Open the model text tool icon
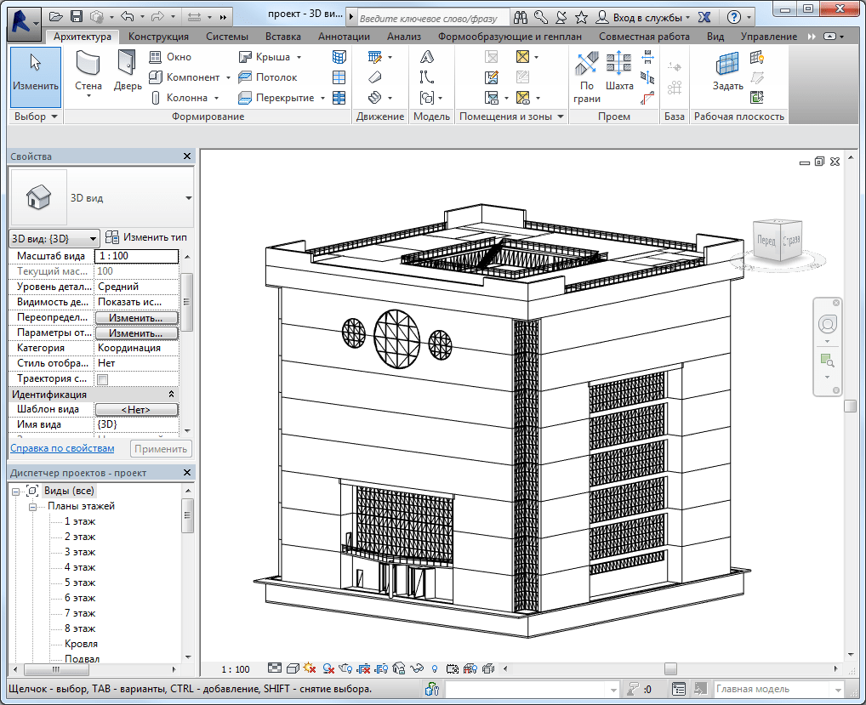 tap(426, 57)
